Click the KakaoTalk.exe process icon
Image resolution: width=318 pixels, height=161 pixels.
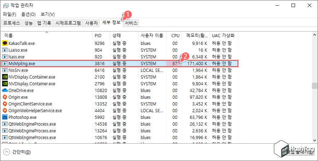point(5,43)
